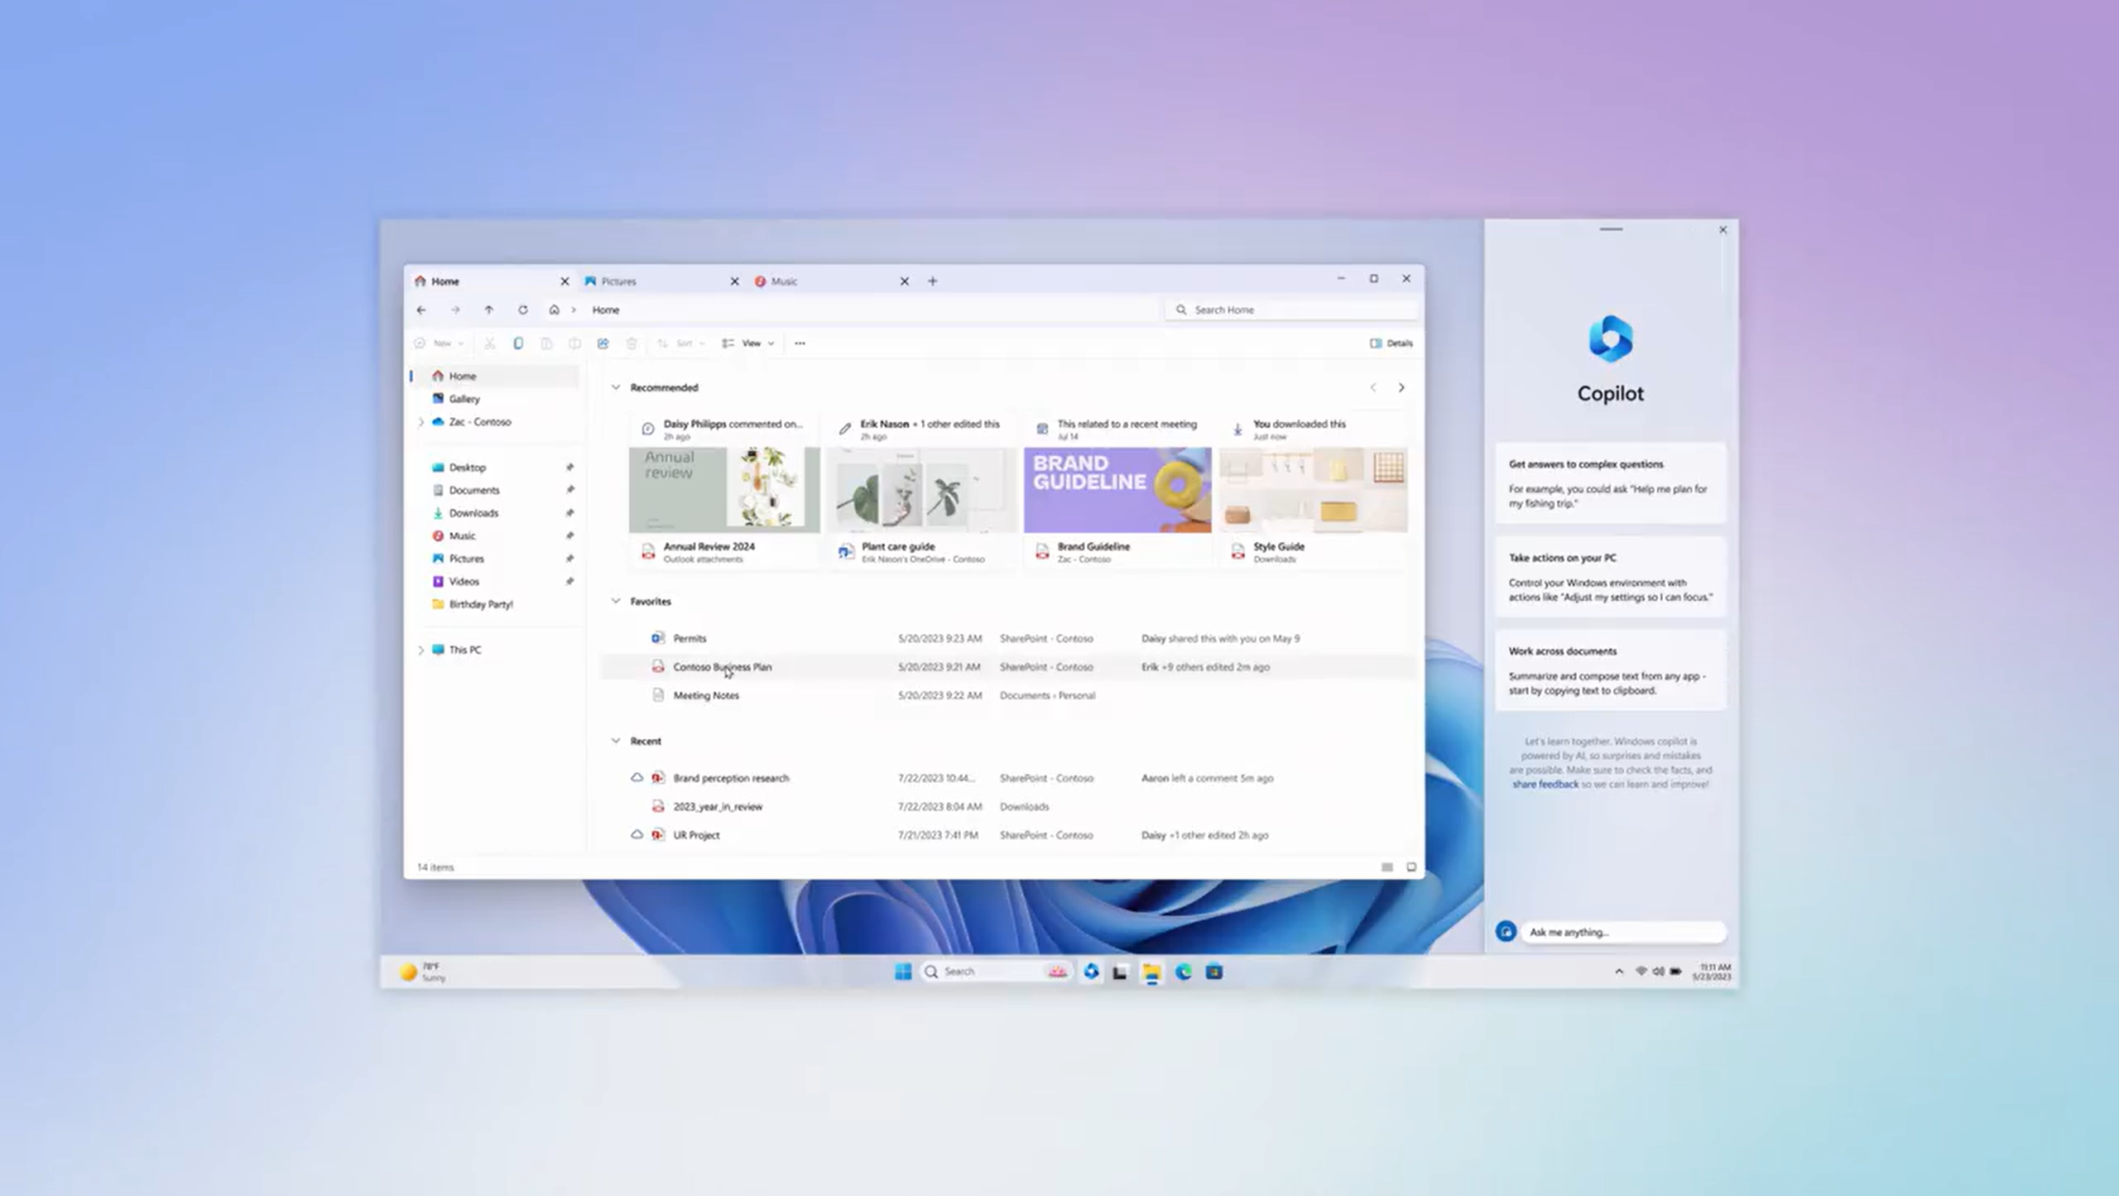Close the Pictures tab
This screenshot has width=2119, height=1196.
734,281
